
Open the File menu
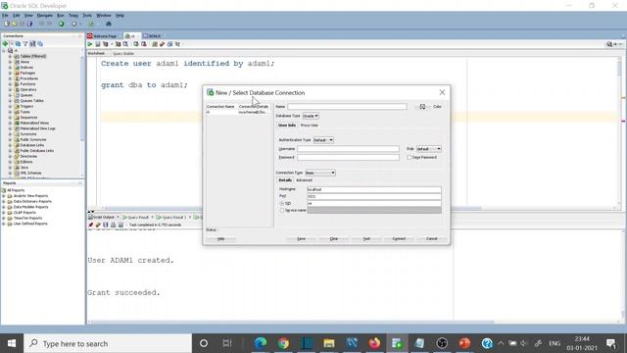[5, 16]
